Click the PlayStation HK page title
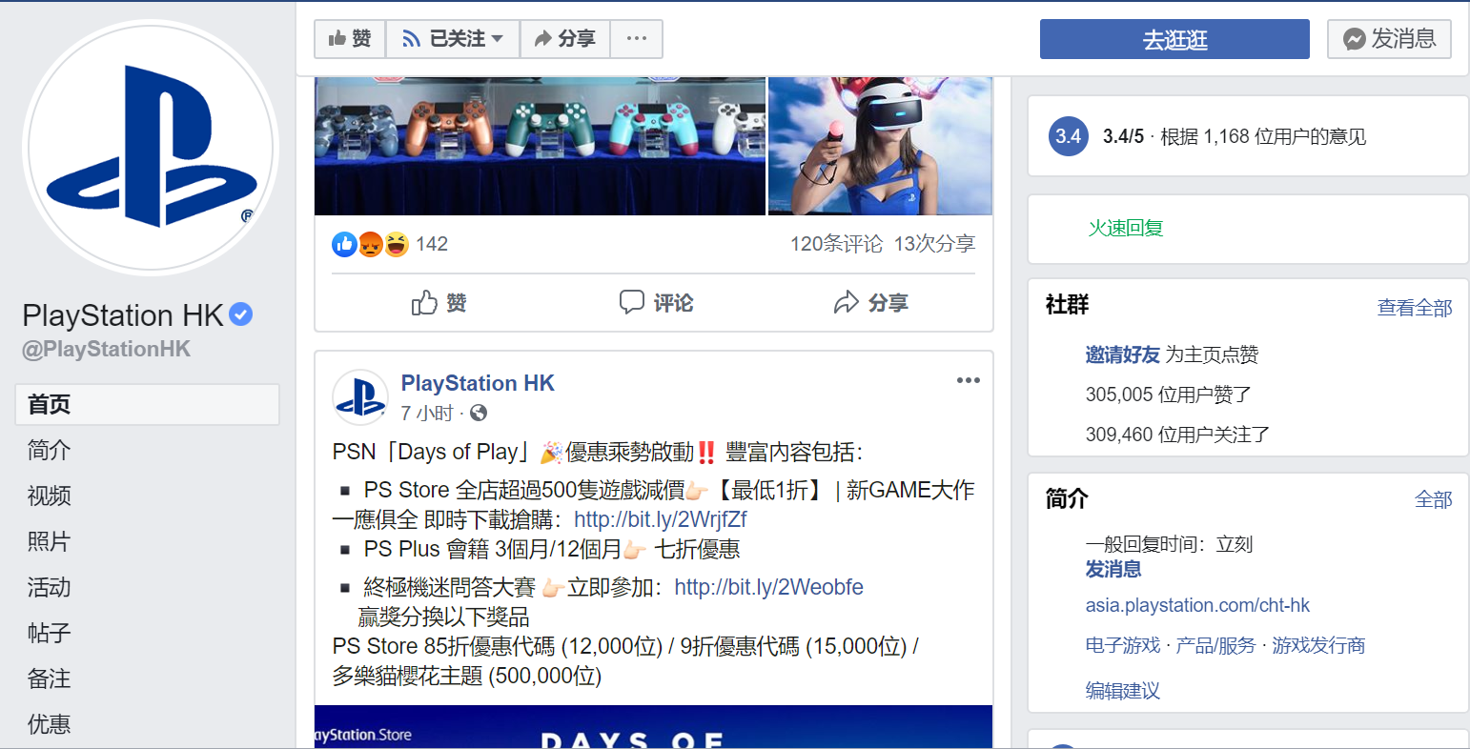Image resolution: width=1470 pixels, height=749 pixels. coord(122,314)
